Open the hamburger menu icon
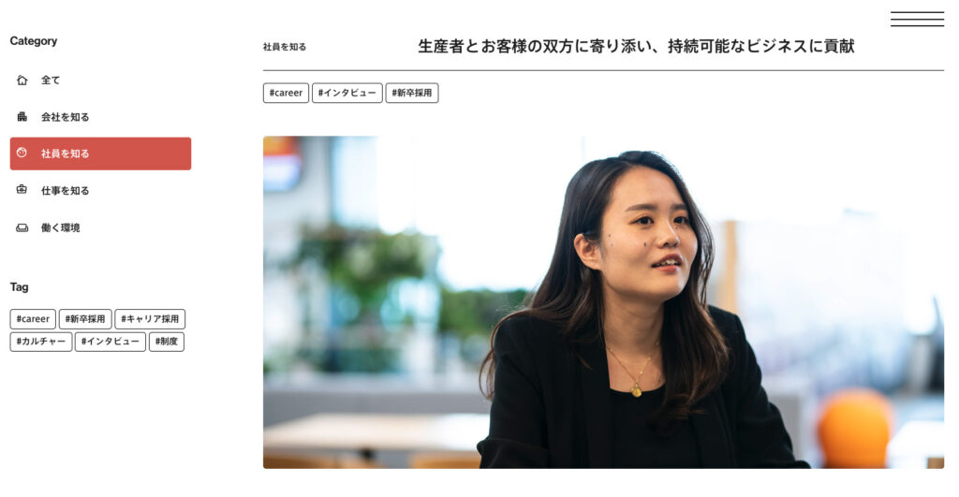Screen dimensions: 959x497 pos(917,19)
